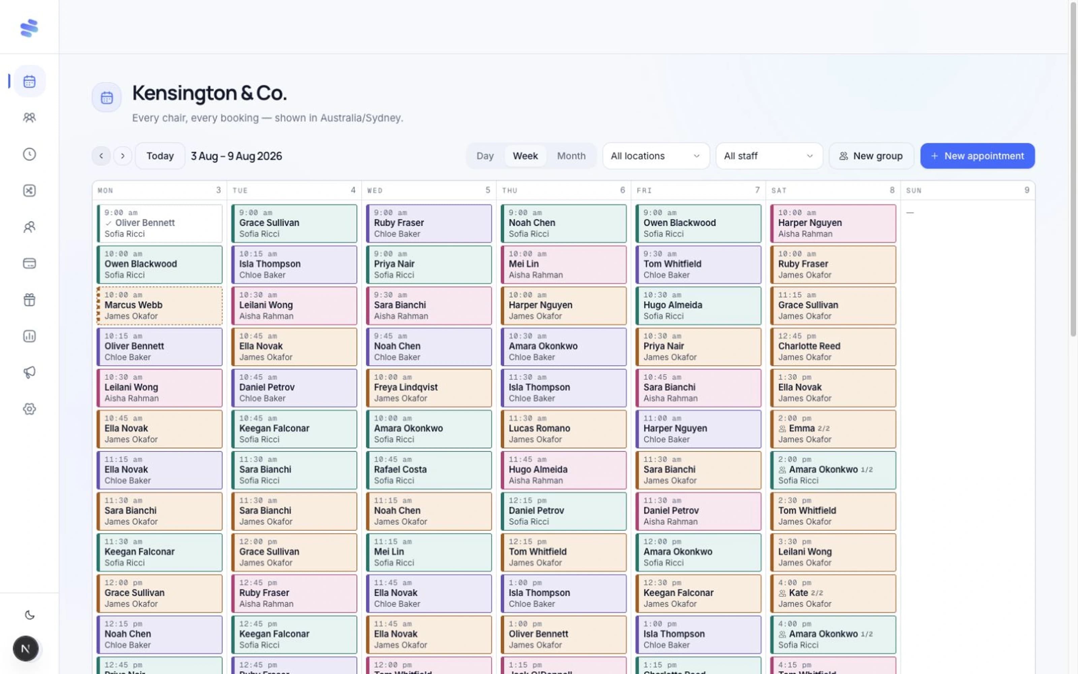Open Saturday 4:00 pm Kate group appointment
This screenshot has width=1078, height=674.
tap(833, 594)
